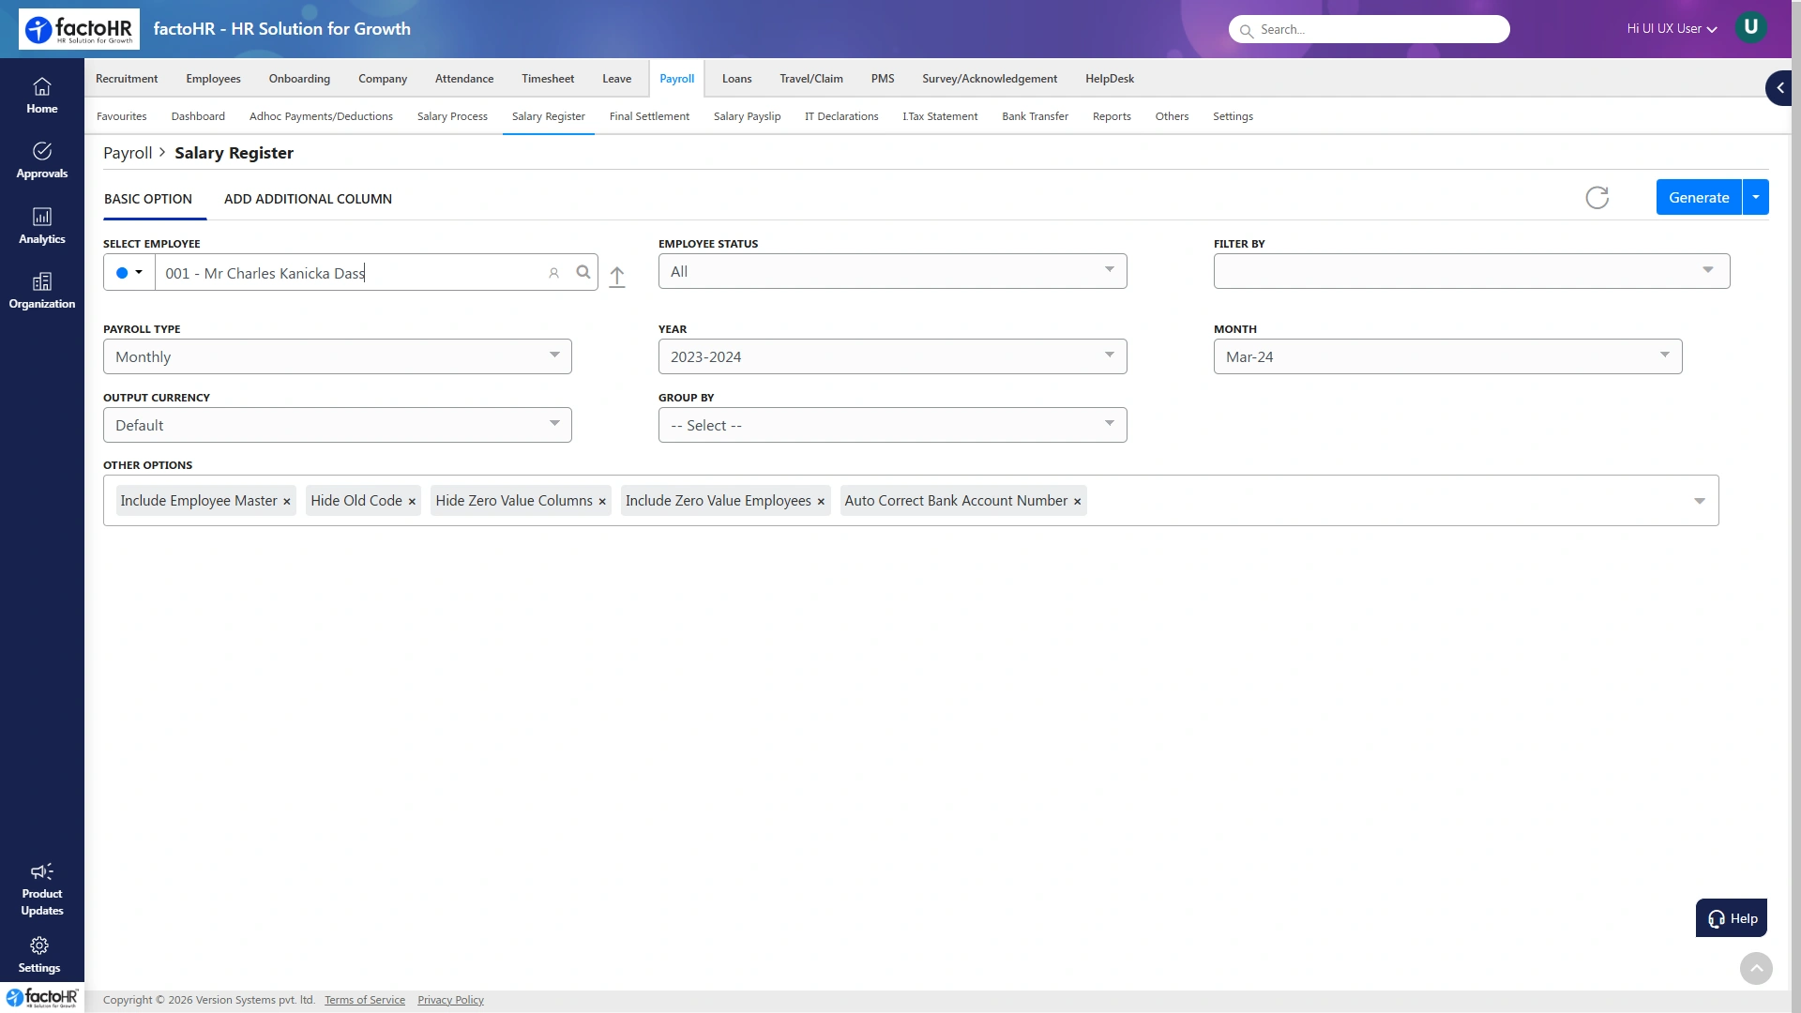Open the Filter By dropdown
The width and height of the screenshot is (1801, 1013).
click(x=1471, y=272)
